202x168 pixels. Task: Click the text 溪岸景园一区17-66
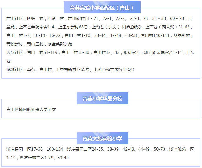[24, 149]
